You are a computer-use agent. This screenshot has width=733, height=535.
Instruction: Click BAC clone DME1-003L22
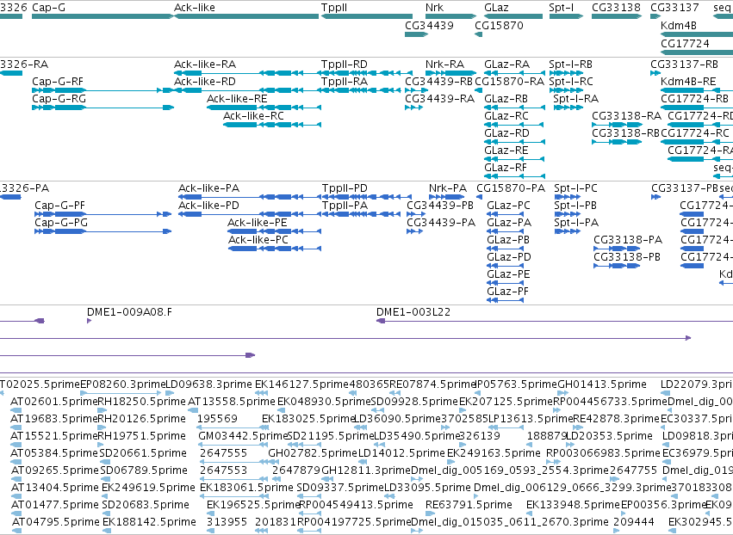(413, 312)
